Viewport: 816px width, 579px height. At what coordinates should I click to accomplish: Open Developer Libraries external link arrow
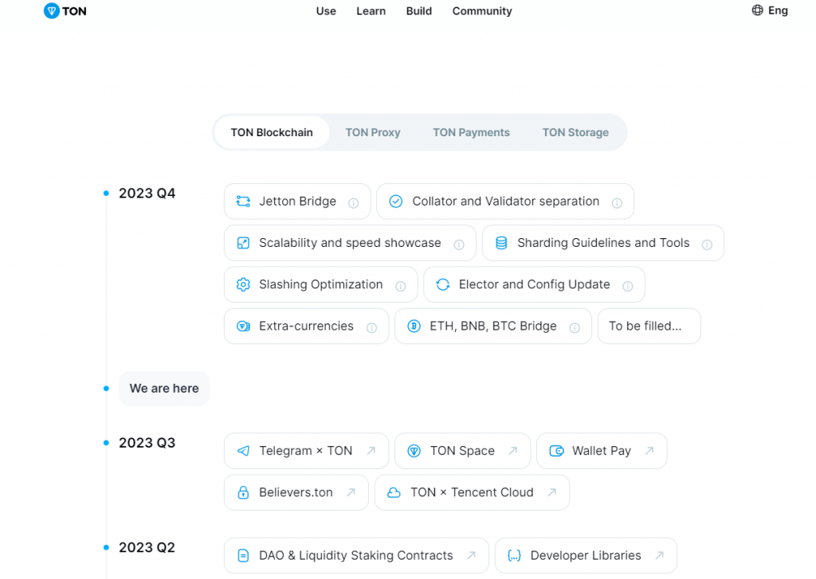click(x=659, y=555)
